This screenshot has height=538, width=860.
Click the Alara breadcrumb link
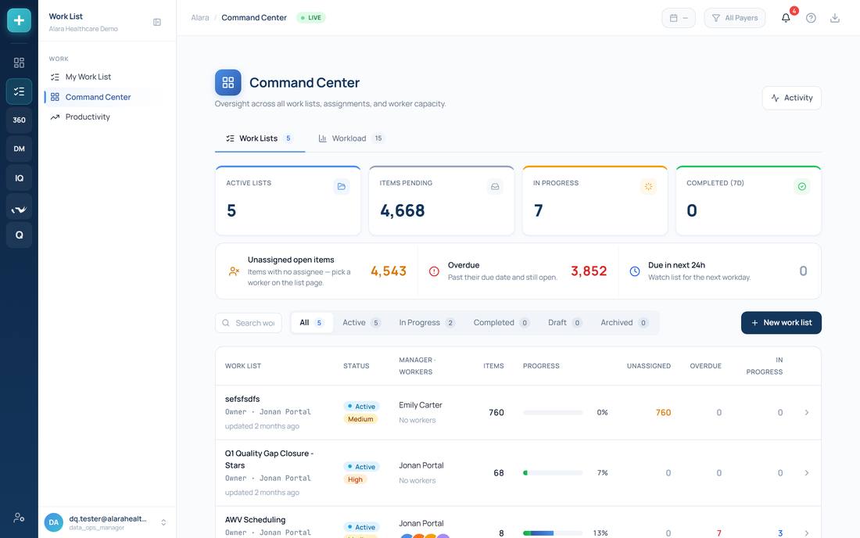pyautogui.click(x=200, y=17)
